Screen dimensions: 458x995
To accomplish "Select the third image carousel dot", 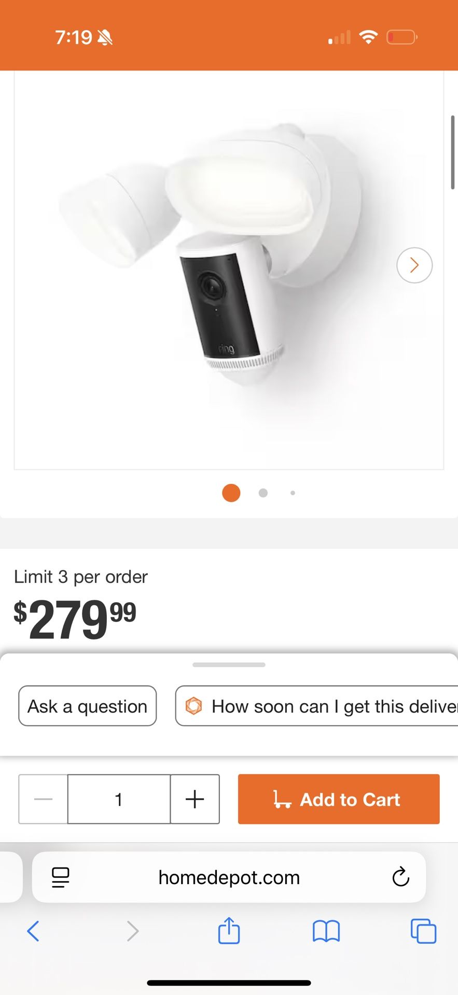I will point(293,493).
